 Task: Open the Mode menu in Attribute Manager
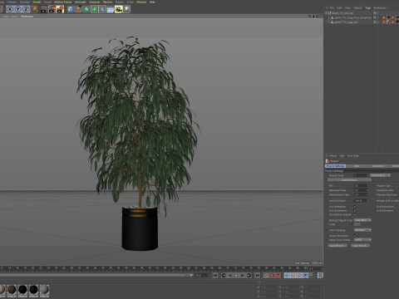333,155
